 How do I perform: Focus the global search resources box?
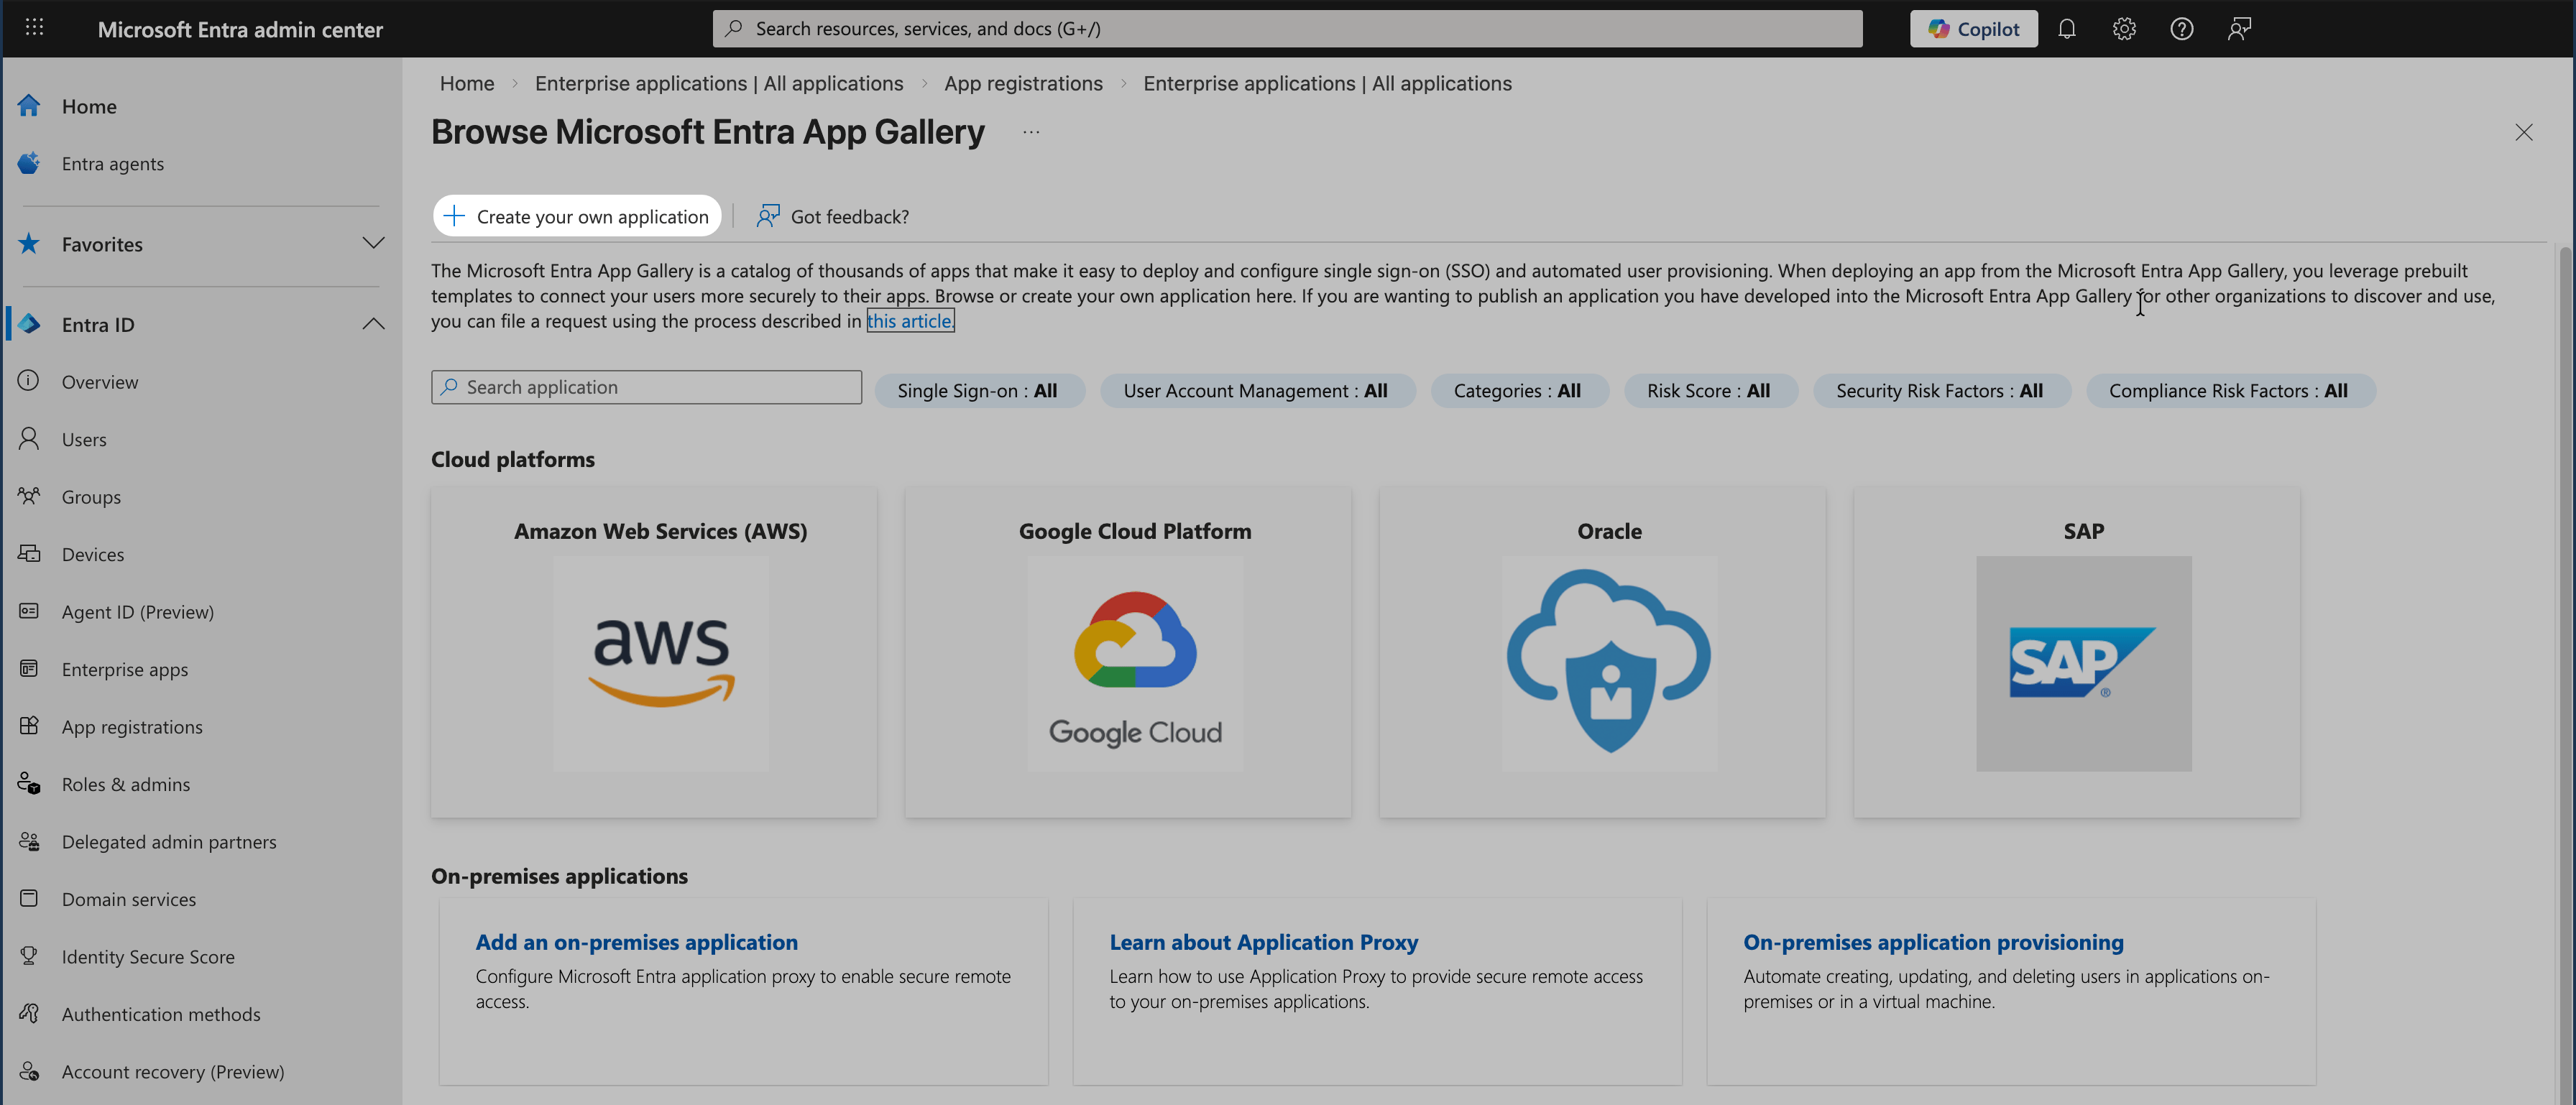[x=1287, y=29]
